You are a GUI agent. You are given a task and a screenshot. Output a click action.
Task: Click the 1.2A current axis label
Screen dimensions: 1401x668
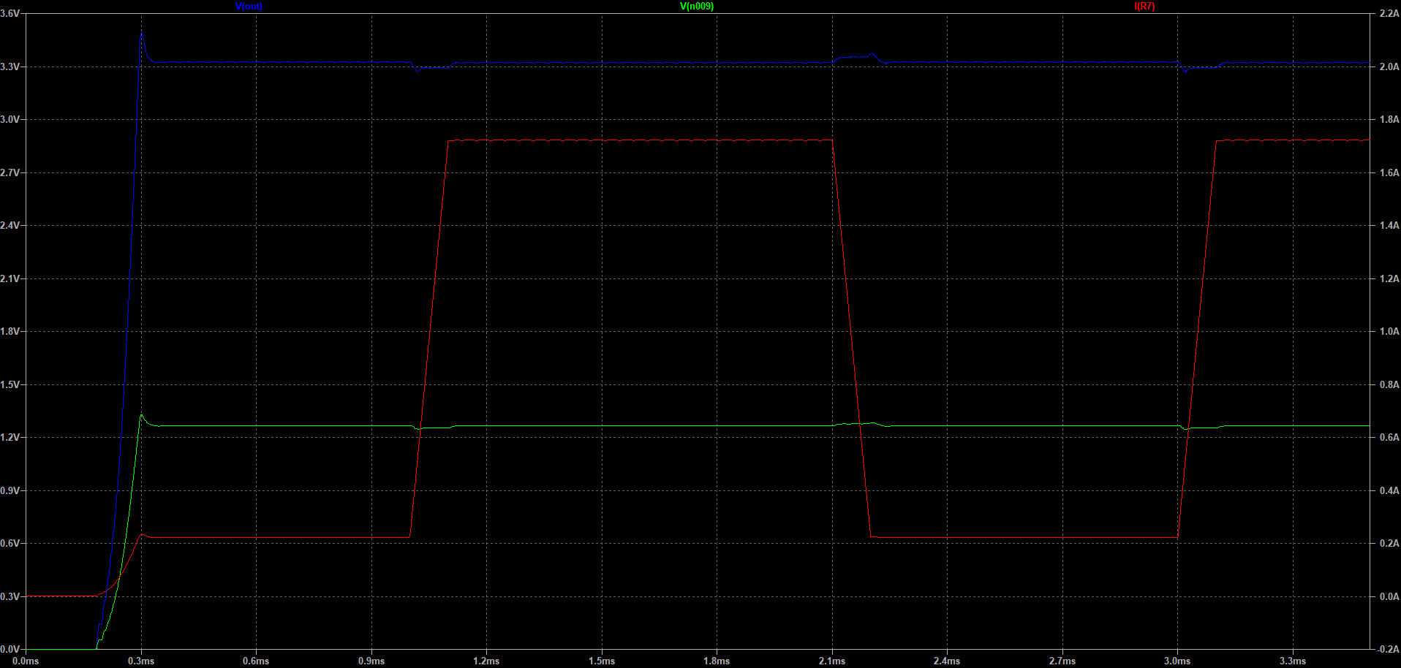(1389, 278)
